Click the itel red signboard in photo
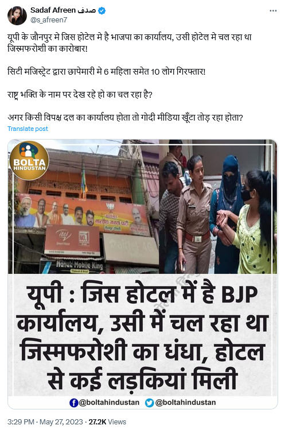 tap(72, 239)
